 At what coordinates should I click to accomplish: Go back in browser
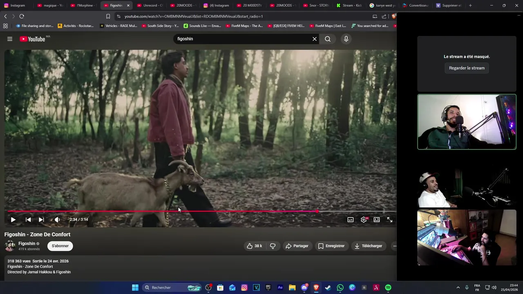pos(5,16)
